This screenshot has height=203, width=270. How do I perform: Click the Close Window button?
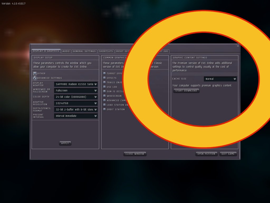(135, 154)
